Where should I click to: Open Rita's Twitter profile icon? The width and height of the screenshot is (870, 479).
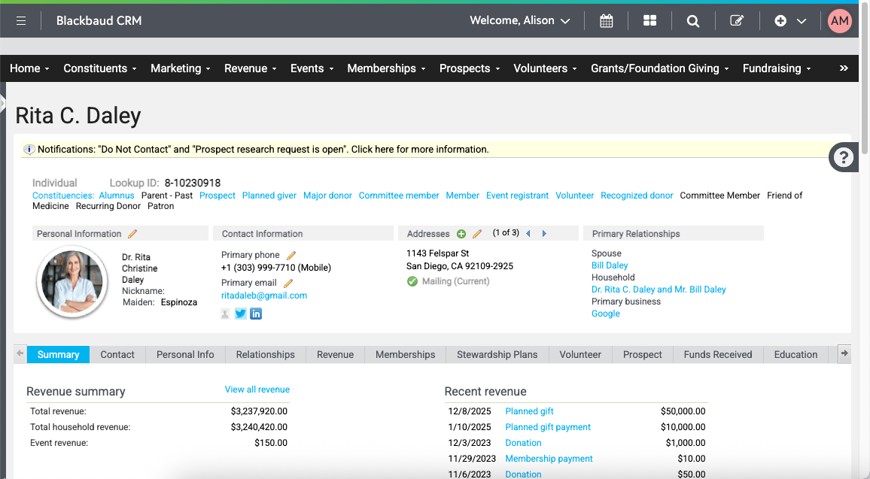pyautogui.click(x=240, y=314)
